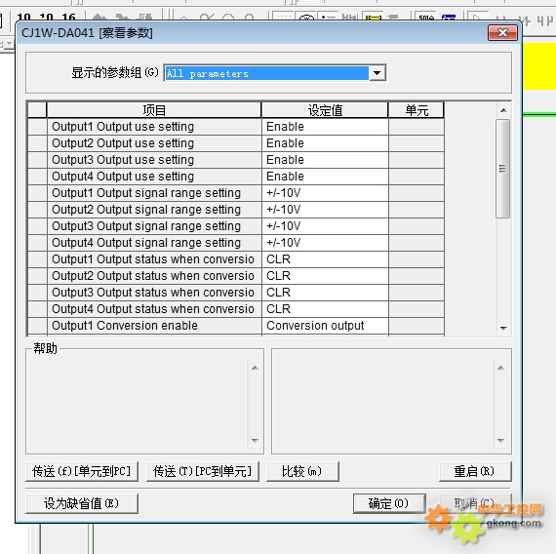This screenshot has height=554, width=556.
Task: Click the 传送(T)[PC到单元] button
Action: coord(203,471)
